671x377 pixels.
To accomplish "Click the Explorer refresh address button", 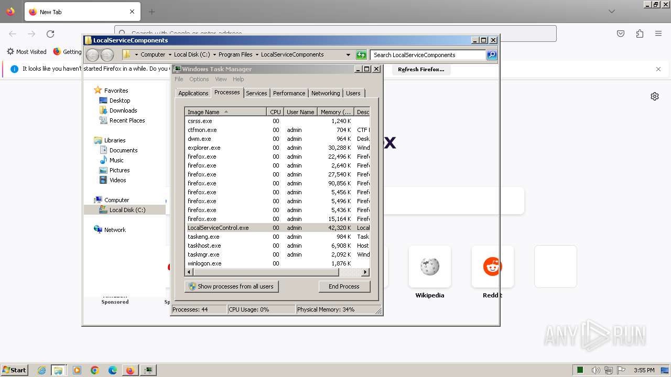I will tap(361, 54).
